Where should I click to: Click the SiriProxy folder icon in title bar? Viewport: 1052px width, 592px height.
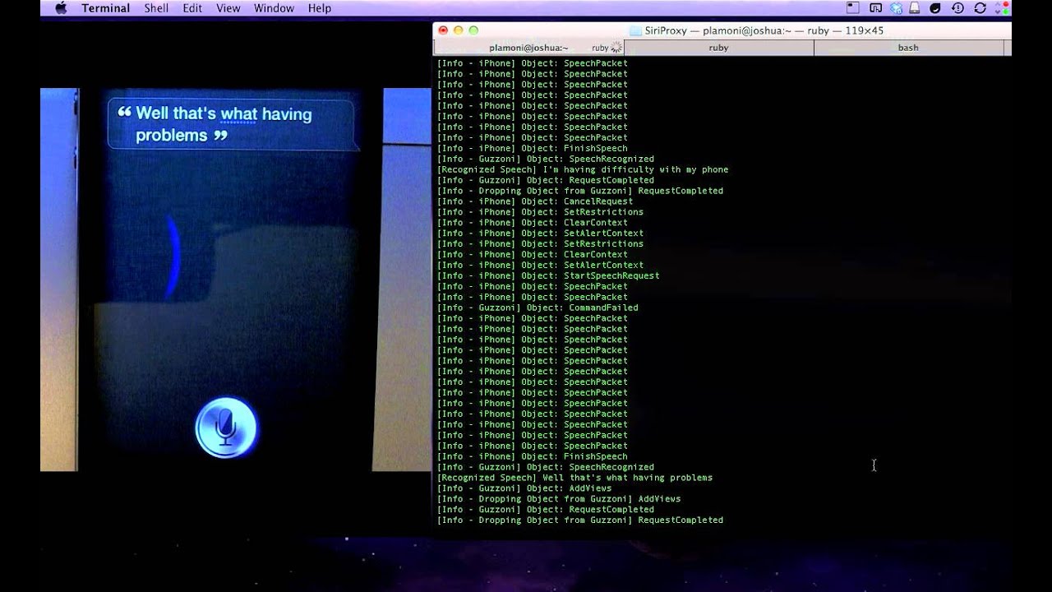[635, 30]
